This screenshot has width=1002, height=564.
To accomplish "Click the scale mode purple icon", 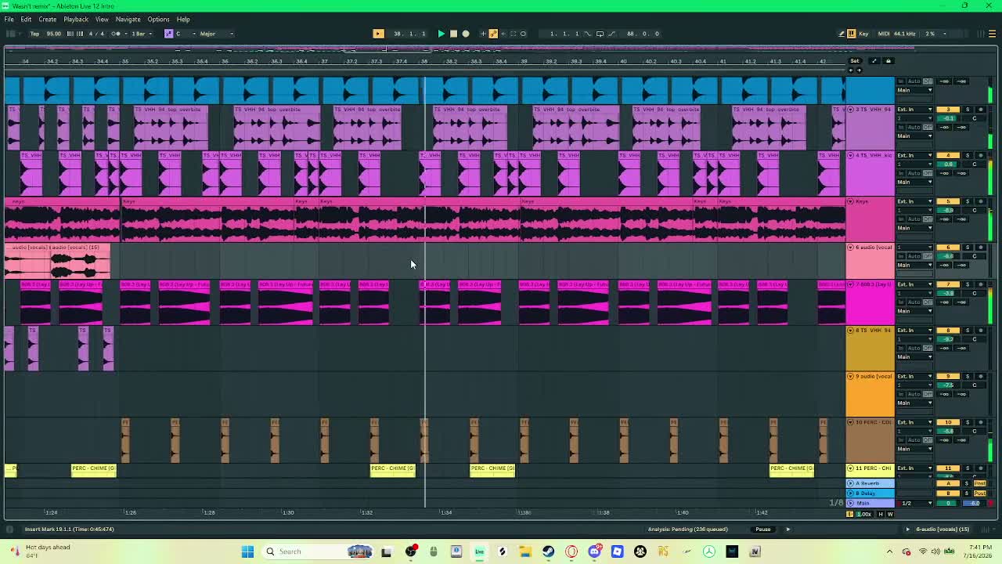I will tap(168, 34).
